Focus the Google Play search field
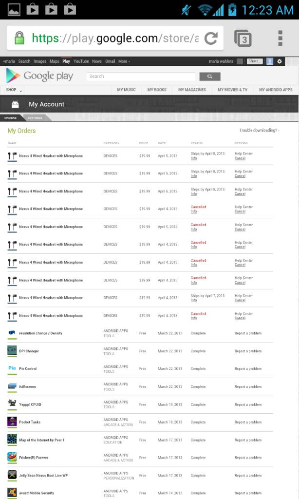The width and height of the screenshot is (299, 499). [141, 76]
